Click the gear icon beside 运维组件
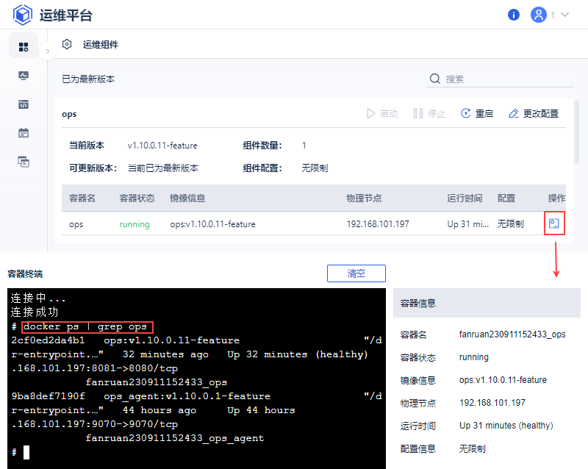The height and width of the screenshot is (469, 588). tap(67, 44)
